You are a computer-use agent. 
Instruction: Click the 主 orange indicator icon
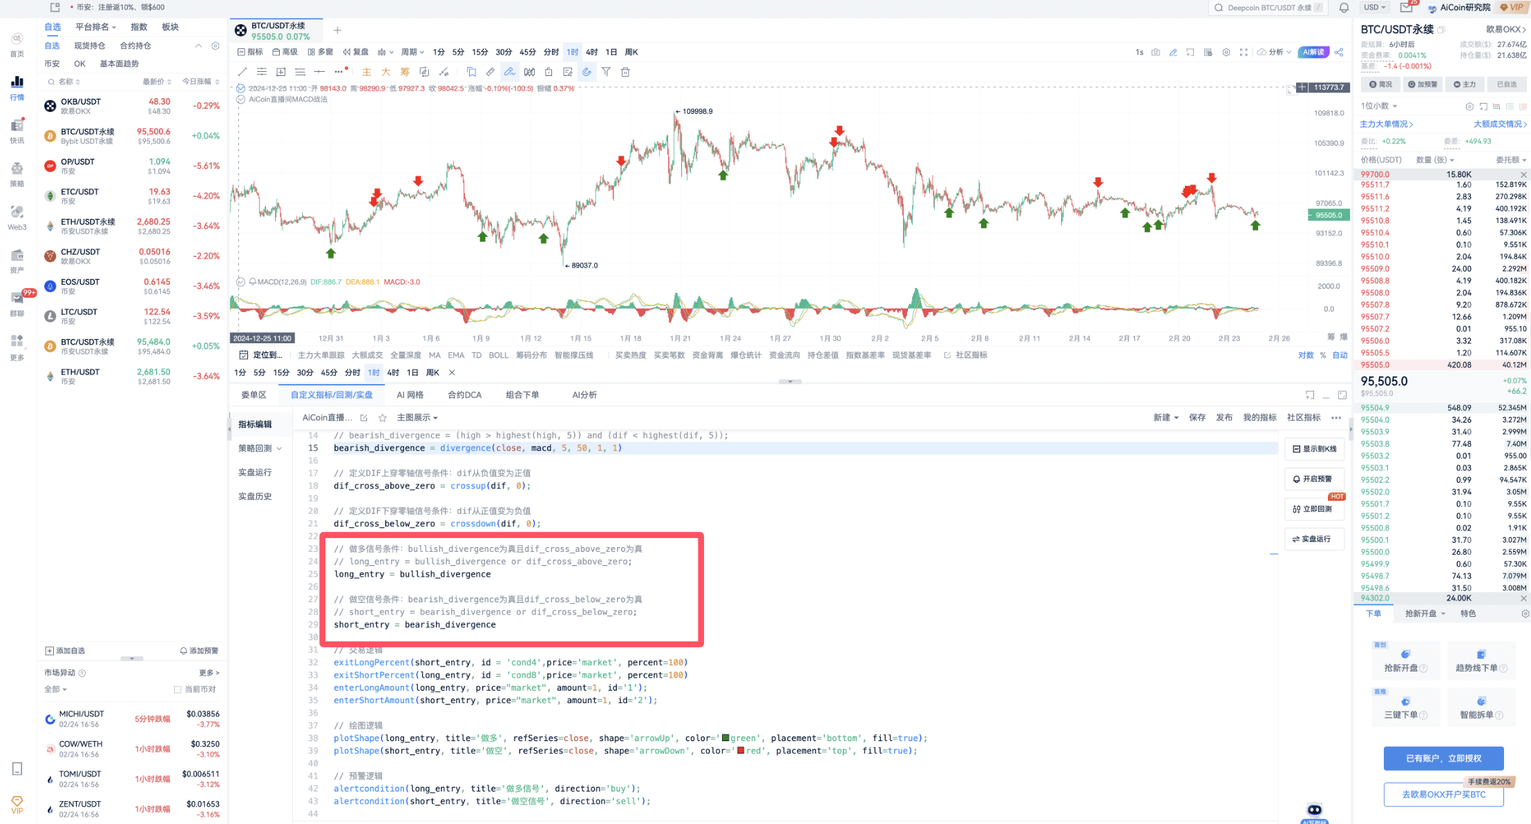(367, 72)
